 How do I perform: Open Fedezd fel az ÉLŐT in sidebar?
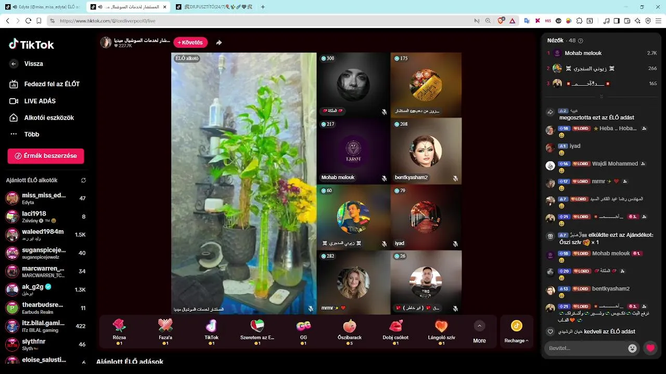tap(44, 84)
